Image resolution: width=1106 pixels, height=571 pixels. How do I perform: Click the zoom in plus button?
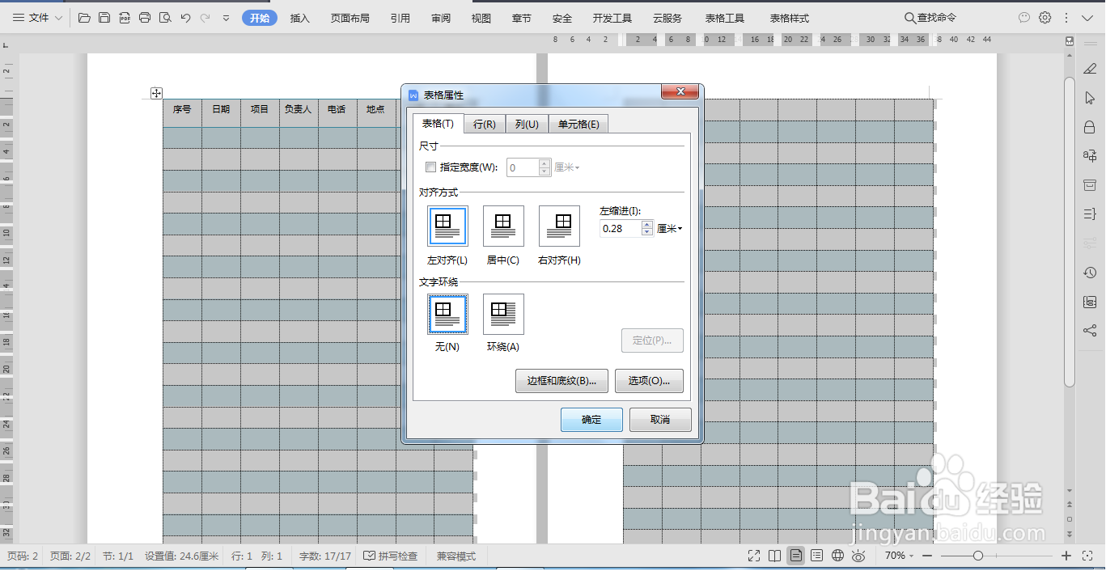[x=1066, y=556]
